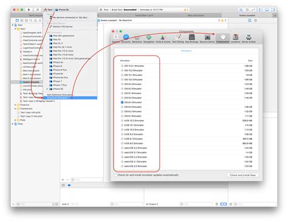The image size is (288, 222).
Task: Select iPad (5th generation) from menu
Action: 70,36
